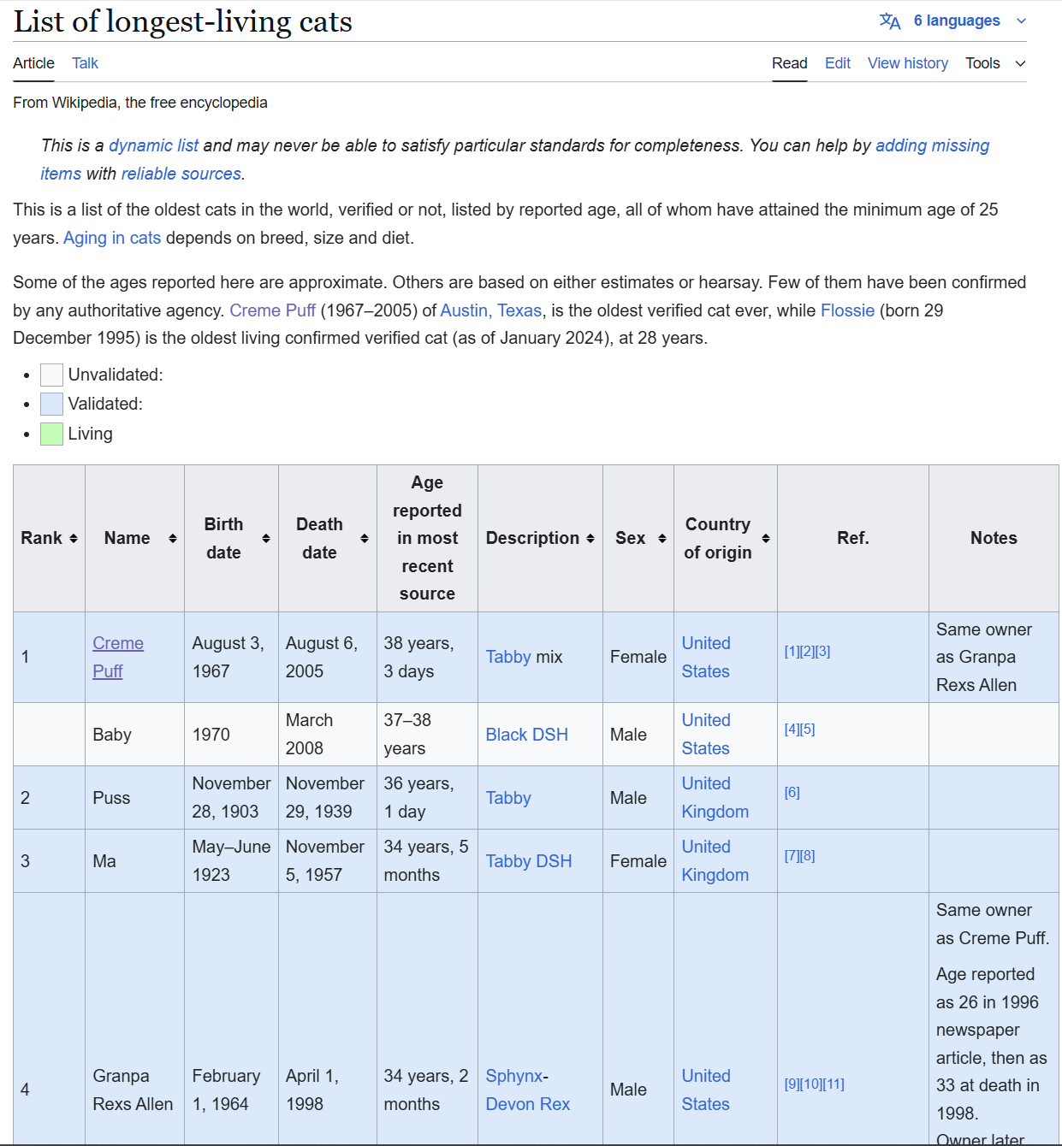Open the Tools dropdown menu
The width and height of the screenshot is (1062, 1146).
click(x=994, y=63)
